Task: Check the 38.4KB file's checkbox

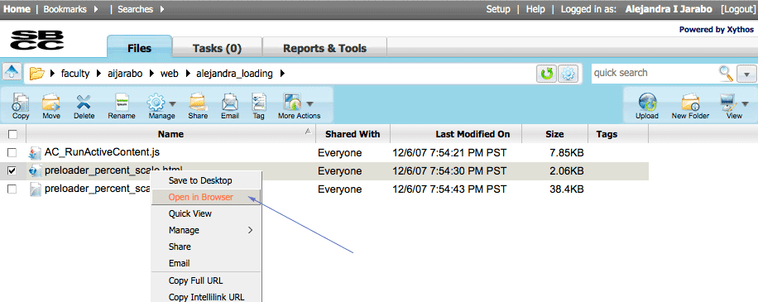Action: point(12,189)
